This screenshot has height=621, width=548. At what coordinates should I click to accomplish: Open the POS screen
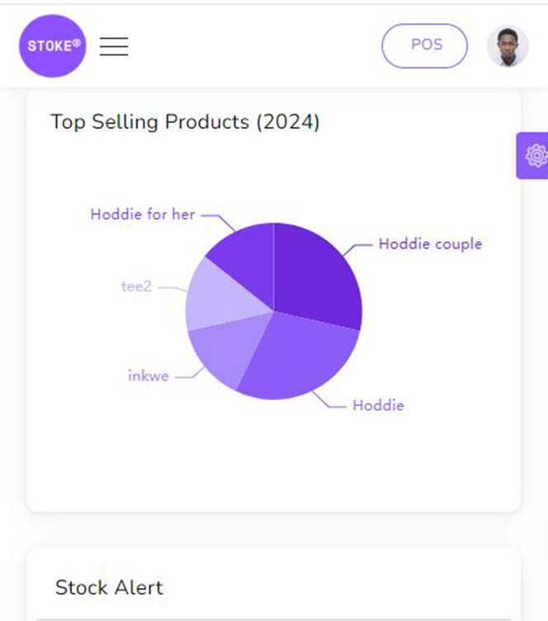click(424, 45)
